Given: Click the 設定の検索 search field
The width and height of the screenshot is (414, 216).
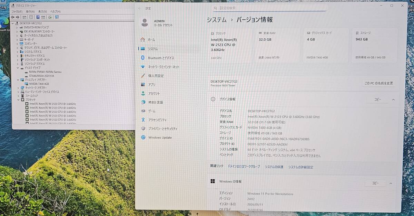Looking at the screenshot, I should [x=269, y=8].
